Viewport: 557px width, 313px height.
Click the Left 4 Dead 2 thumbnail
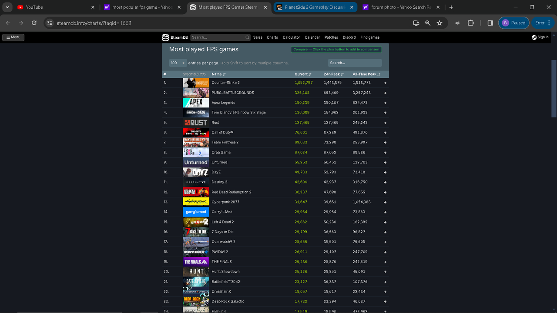click(x=196, y=222)
